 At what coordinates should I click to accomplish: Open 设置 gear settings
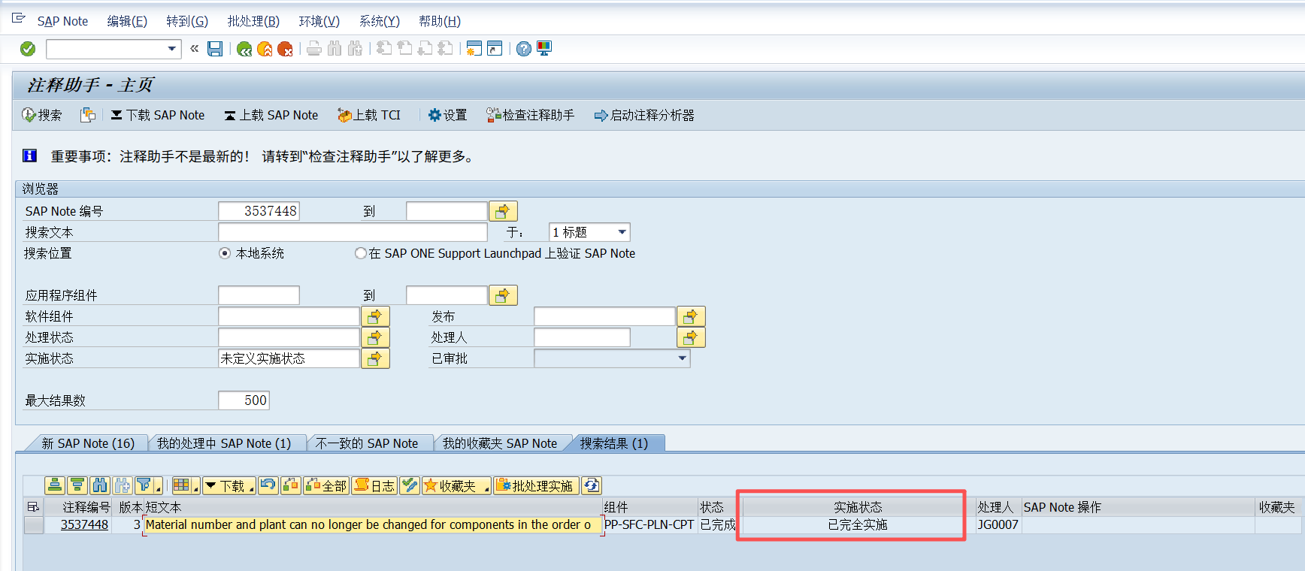click(x=447, y=115)
